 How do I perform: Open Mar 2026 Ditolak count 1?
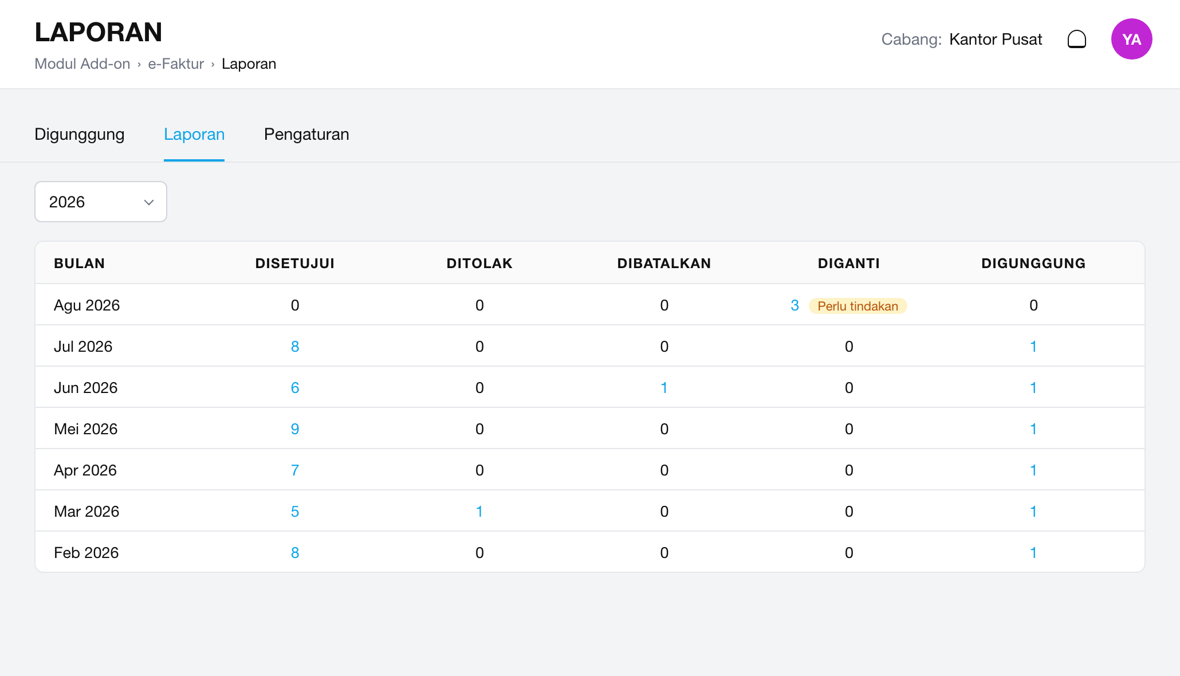pyautogui.click(x=479, y=512)
